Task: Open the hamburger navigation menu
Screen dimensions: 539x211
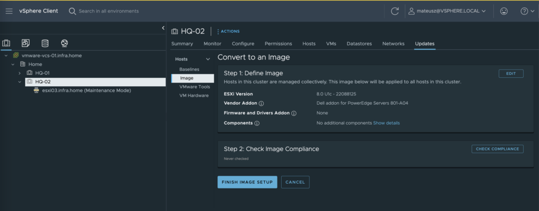Action: pyautogui.click(x=9, y=11)
